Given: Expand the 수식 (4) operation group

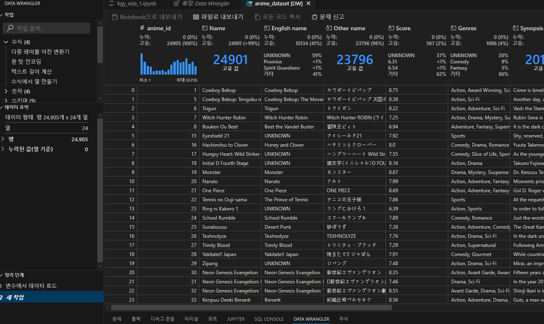Looking at the screenshot, I should 6,42.
